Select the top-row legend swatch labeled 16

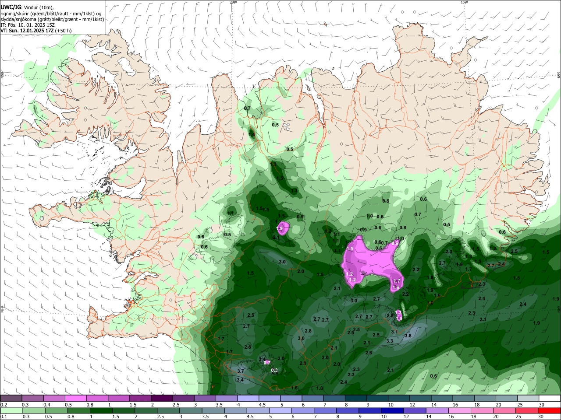463,398
